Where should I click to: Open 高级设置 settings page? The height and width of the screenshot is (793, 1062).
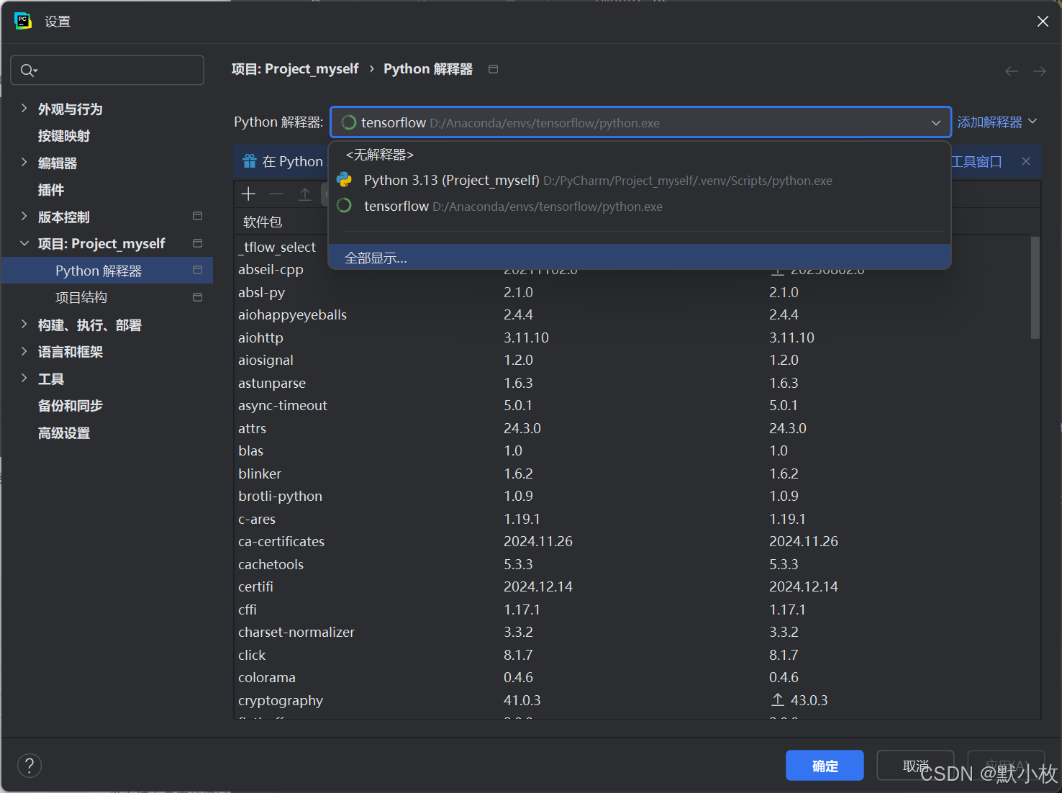pyautogui.click(x=64, y=433)
